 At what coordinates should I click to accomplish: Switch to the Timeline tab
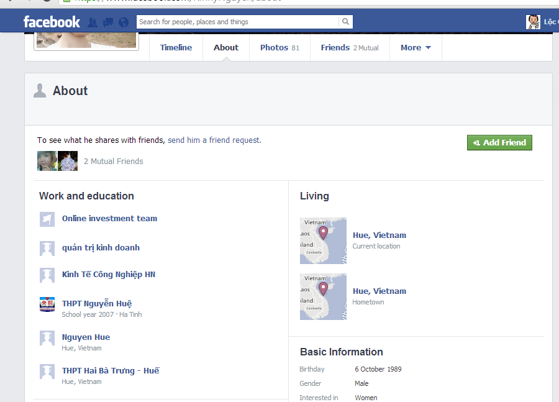176,47
